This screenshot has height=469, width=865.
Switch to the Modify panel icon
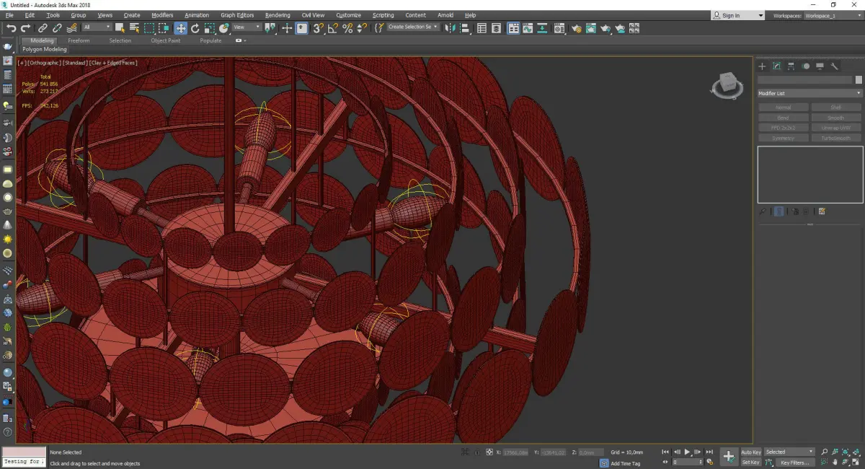(776, 66)
